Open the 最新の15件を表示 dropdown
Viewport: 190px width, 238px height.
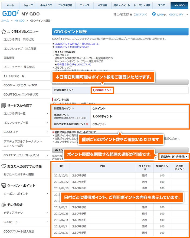click(x=174, y=157)
